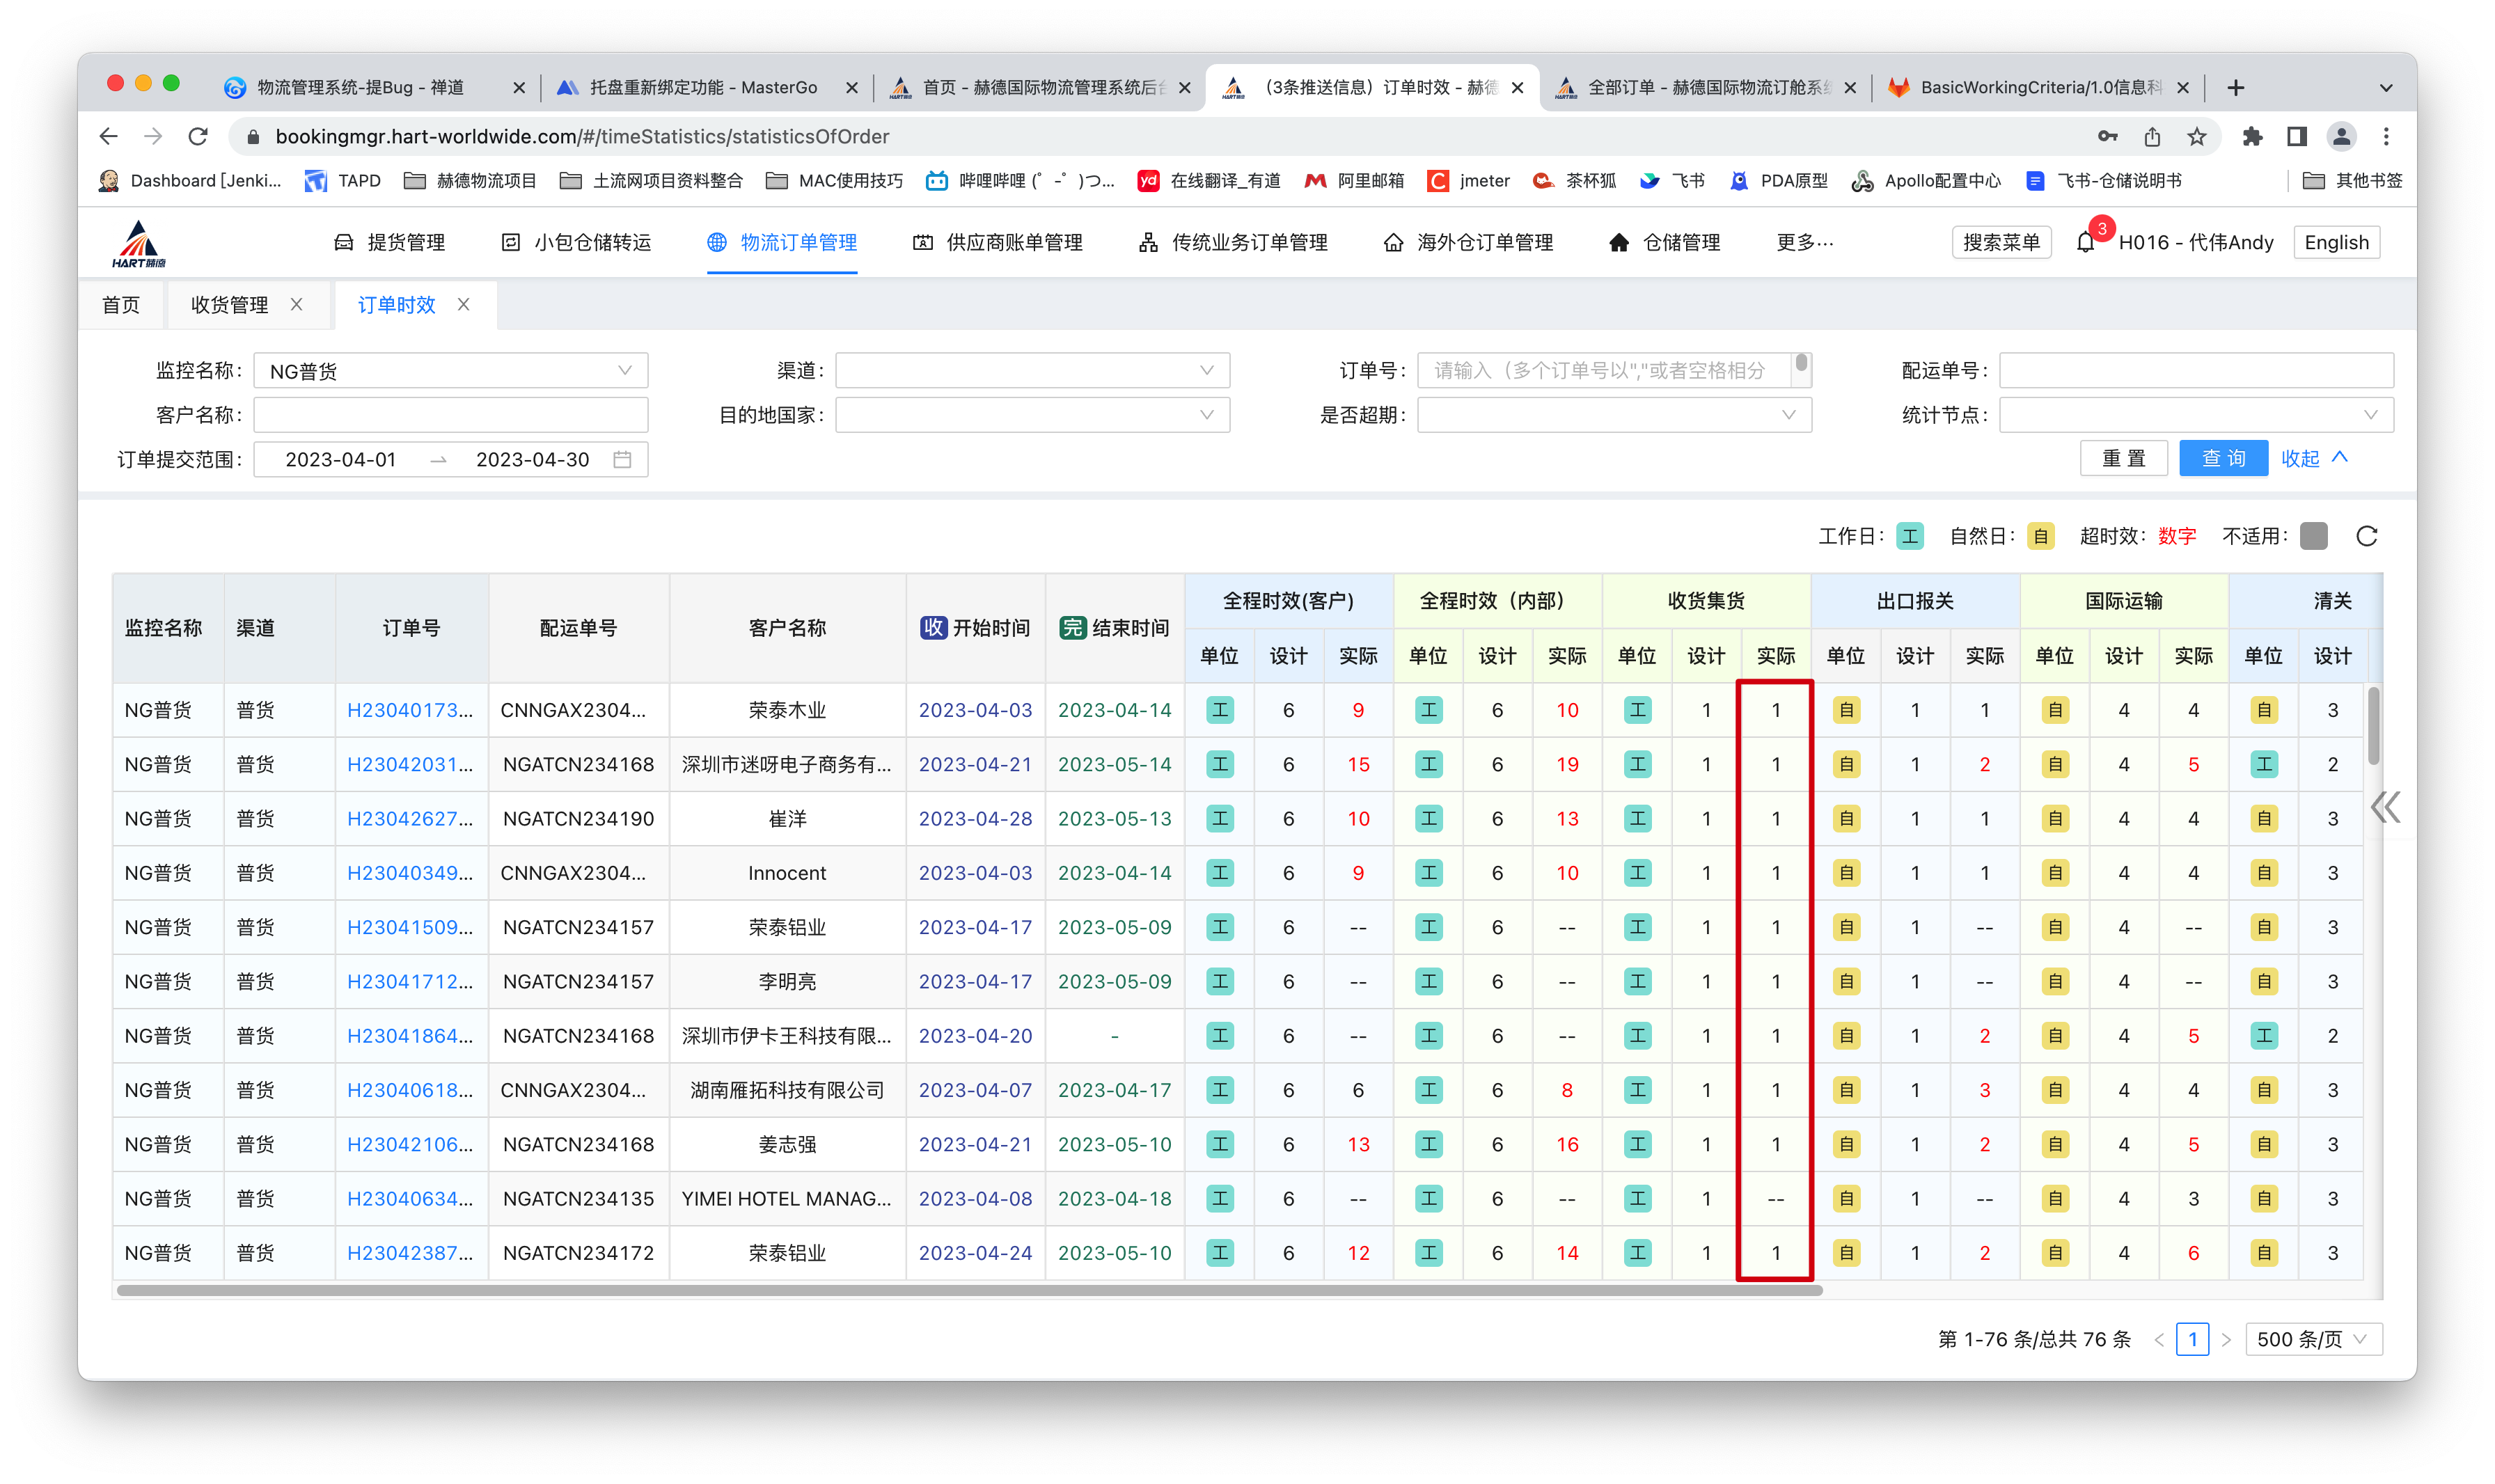Screen dimensions: 2495x1484
Task: Click the double-chevron panel collapse icon
Action: point(2385,807)
